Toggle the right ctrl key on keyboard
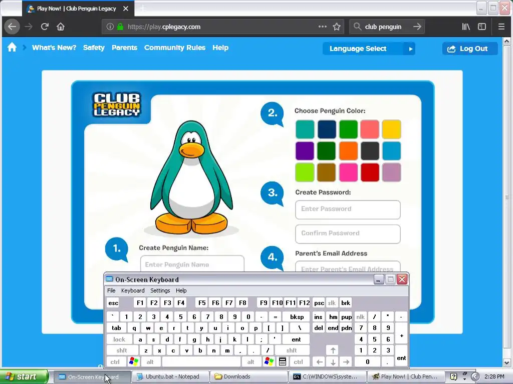Image resolution: width=513 pixels, height=384 pixels. [x=299, y=362]
